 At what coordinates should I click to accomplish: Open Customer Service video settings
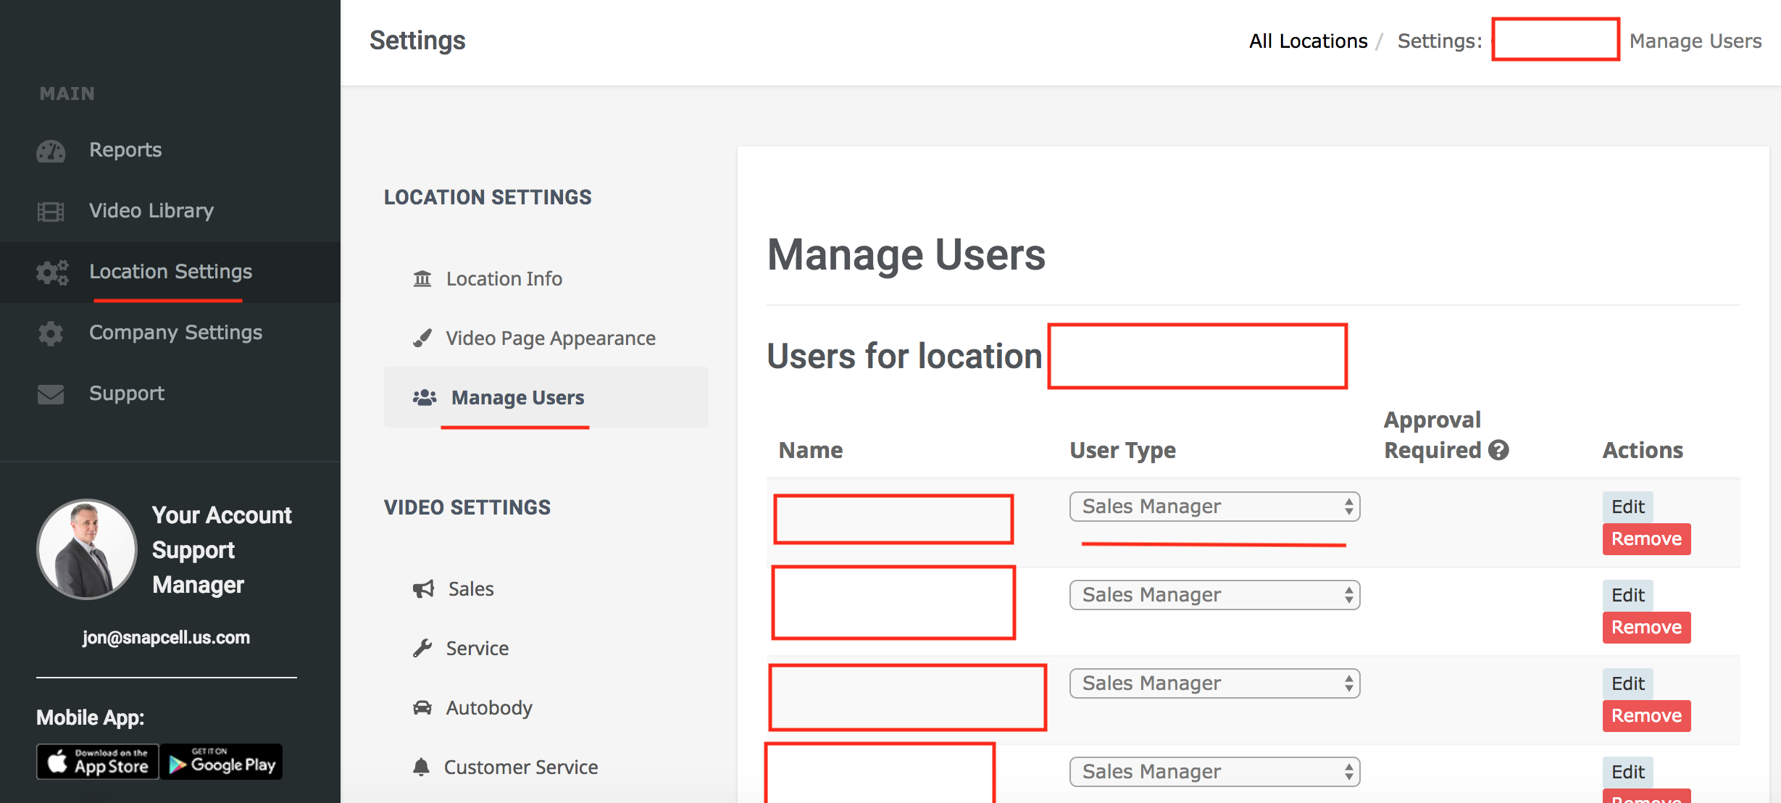[520, 767]
